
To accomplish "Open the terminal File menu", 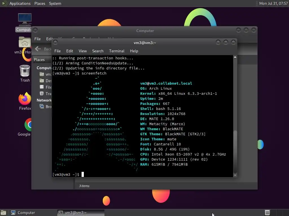I will pyautogui.click(x=58, y=51).
